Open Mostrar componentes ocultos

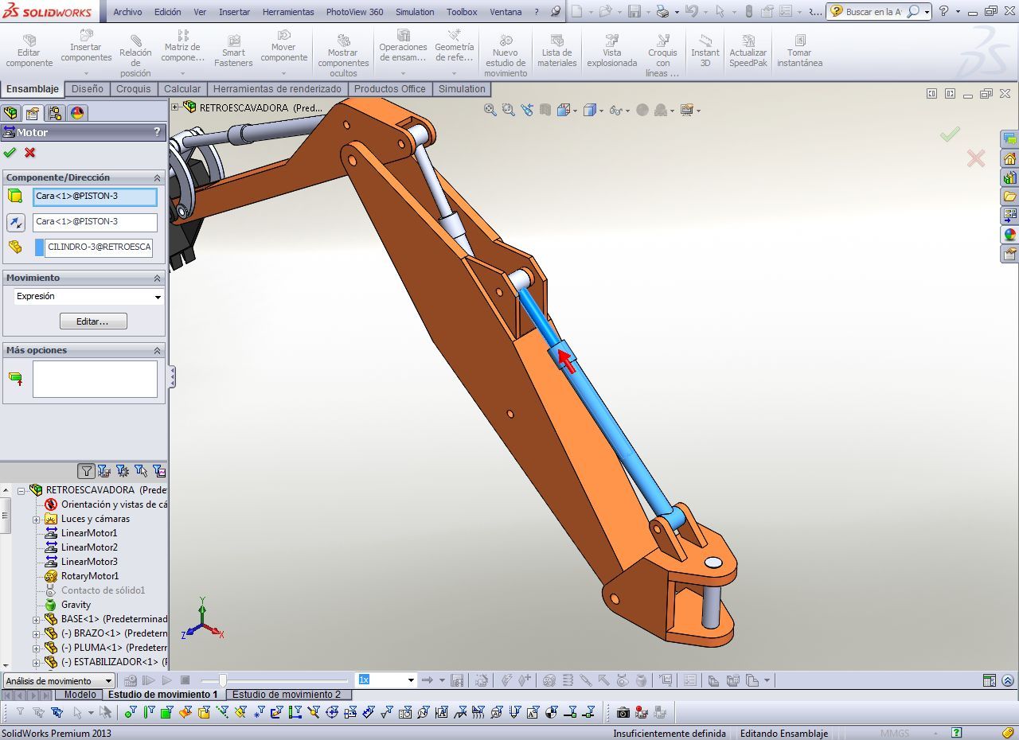[x=343, y=55]
